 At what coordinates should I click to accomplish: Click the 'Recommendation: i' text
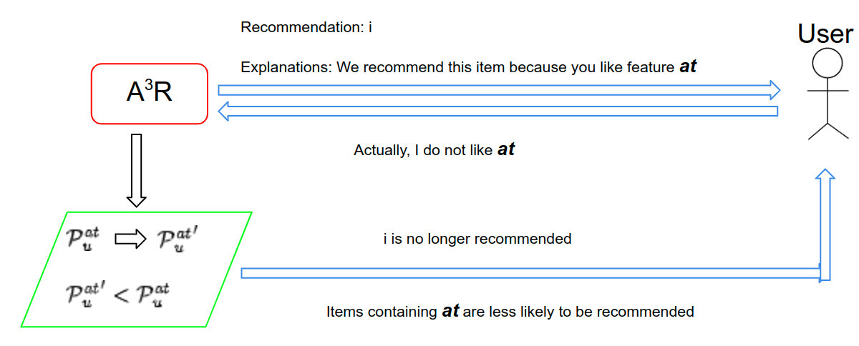click(306, 28)
